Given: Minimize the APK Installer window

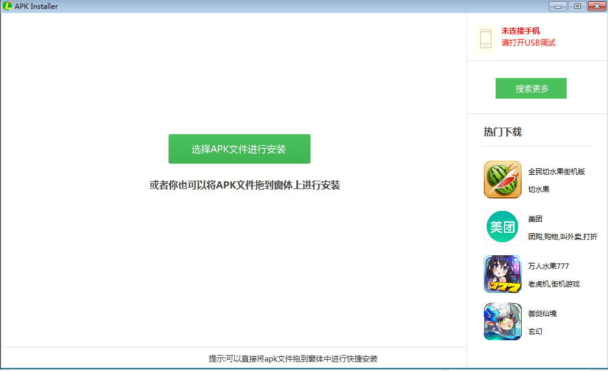Looking at the screenshot, I should coord(558,6).
